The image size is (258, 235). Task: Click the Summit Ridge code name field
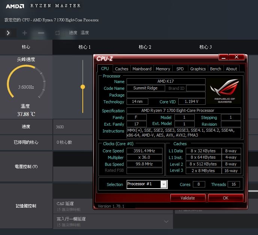click(x=146, y=88)
